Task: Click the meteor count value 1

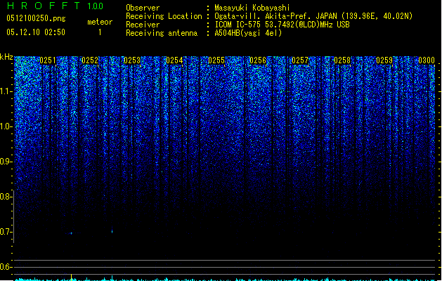Action: tap(100, 32)
